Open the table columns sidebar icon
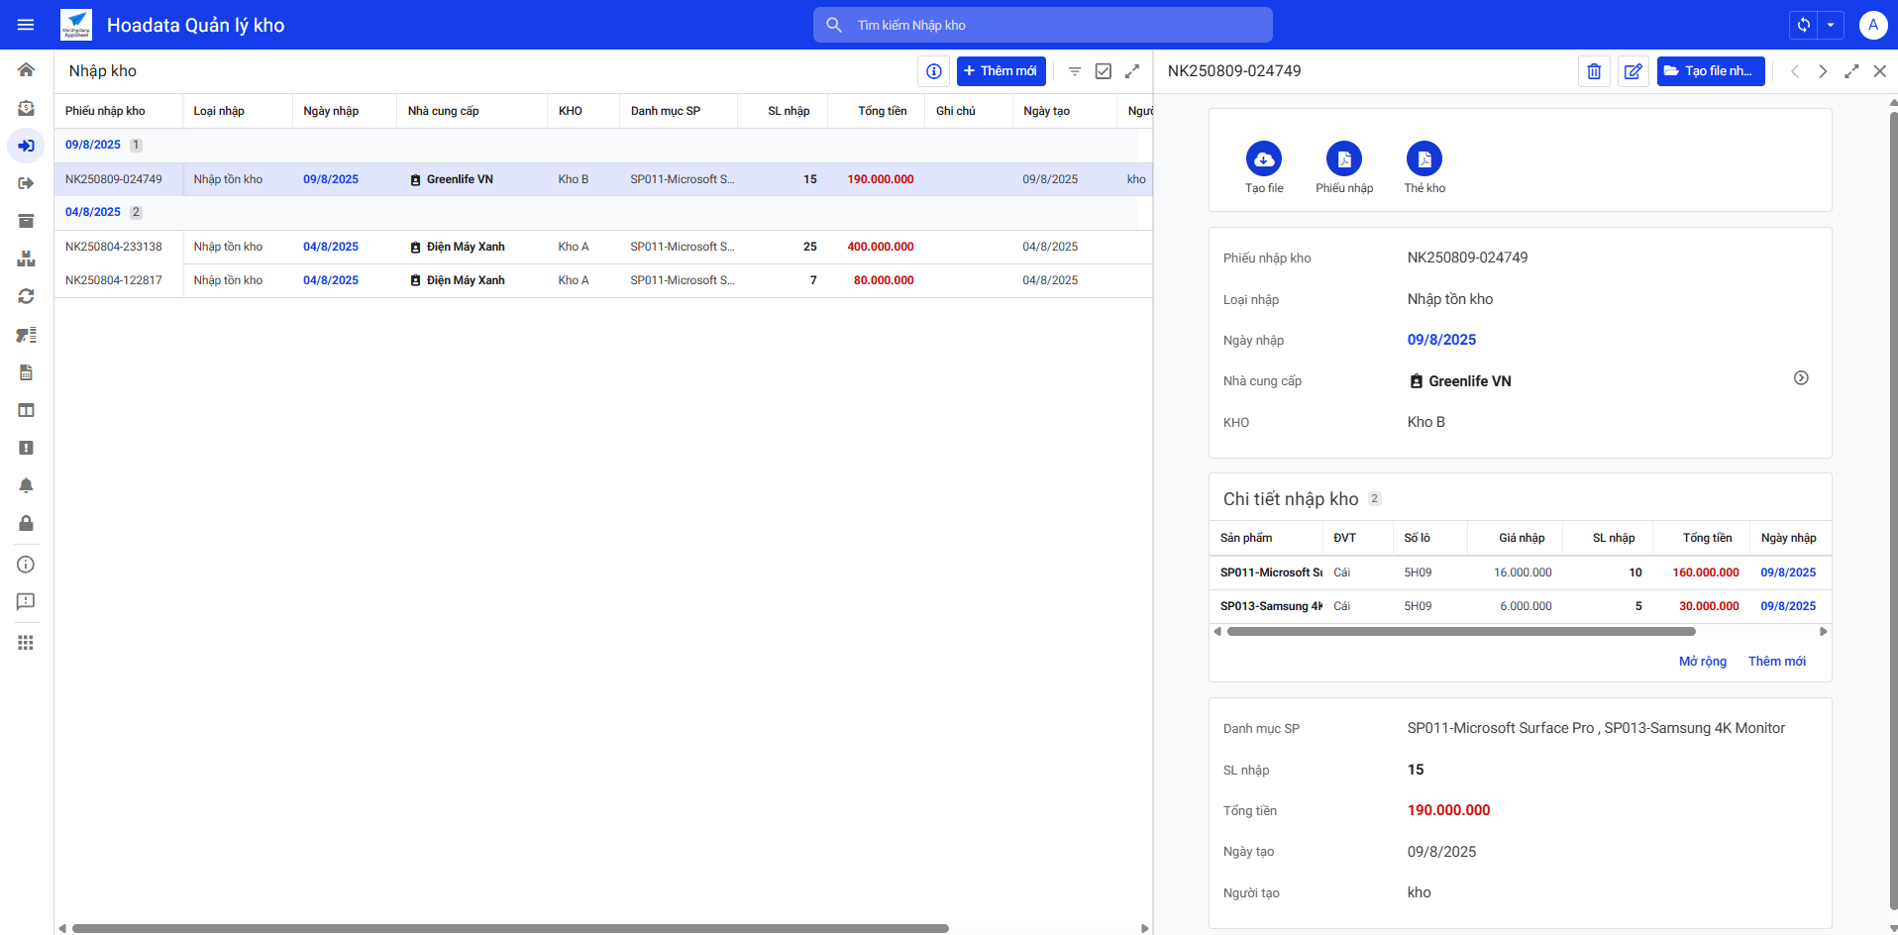Viewport: 1898px width, 935px height. coord(26,410)
